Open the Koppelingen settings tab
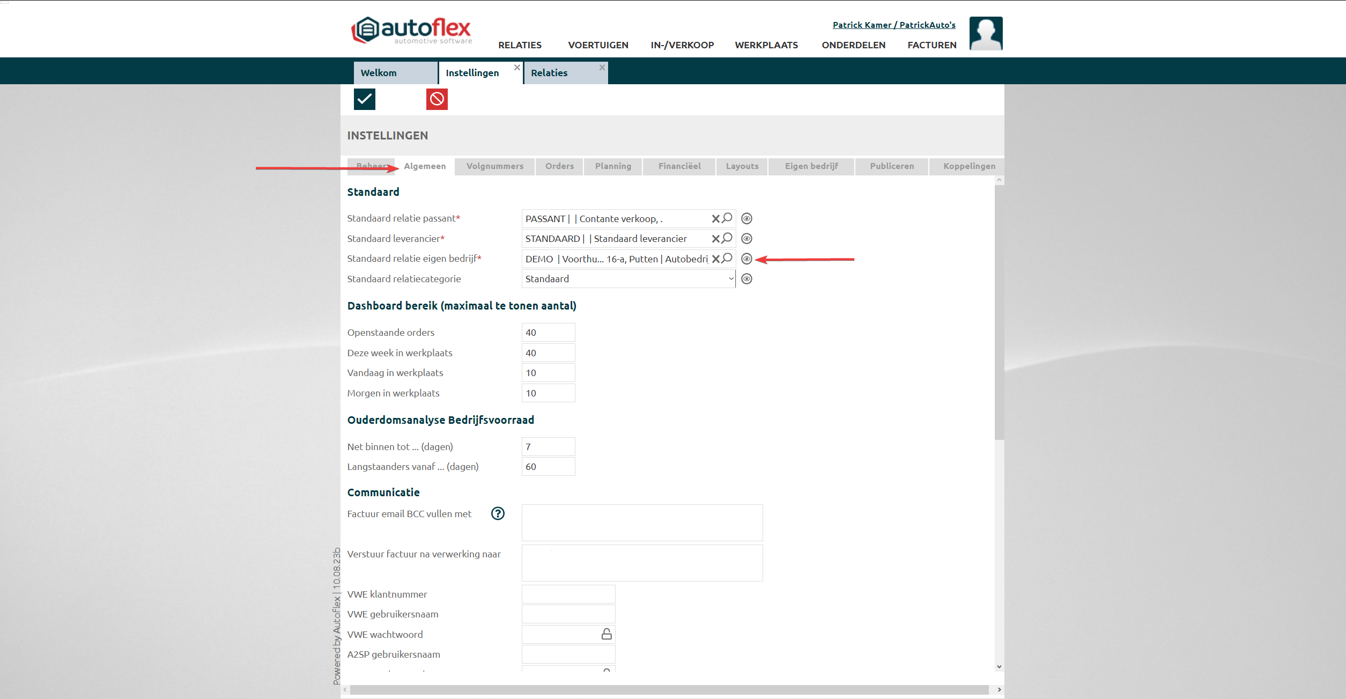Screen dimensions: 1346x699 [x=969, y=166]
